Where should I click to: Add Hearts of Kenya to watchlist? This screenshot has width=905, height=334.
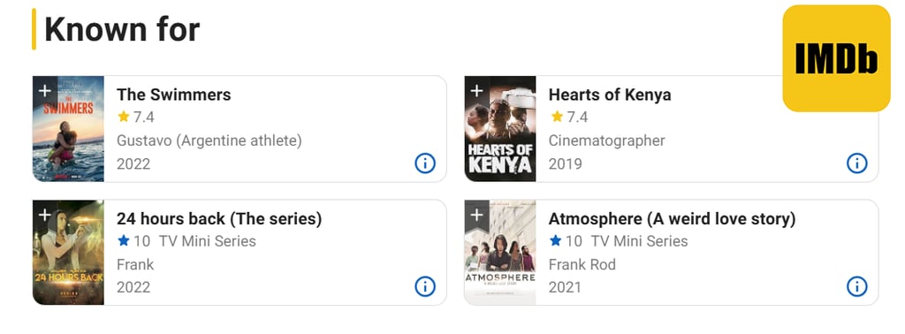[476, 90]
